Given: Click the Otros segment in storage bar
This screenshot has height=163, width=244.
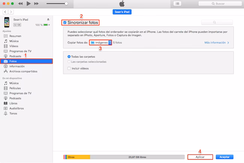Looking at the screenshot, I should click(79, 157).
